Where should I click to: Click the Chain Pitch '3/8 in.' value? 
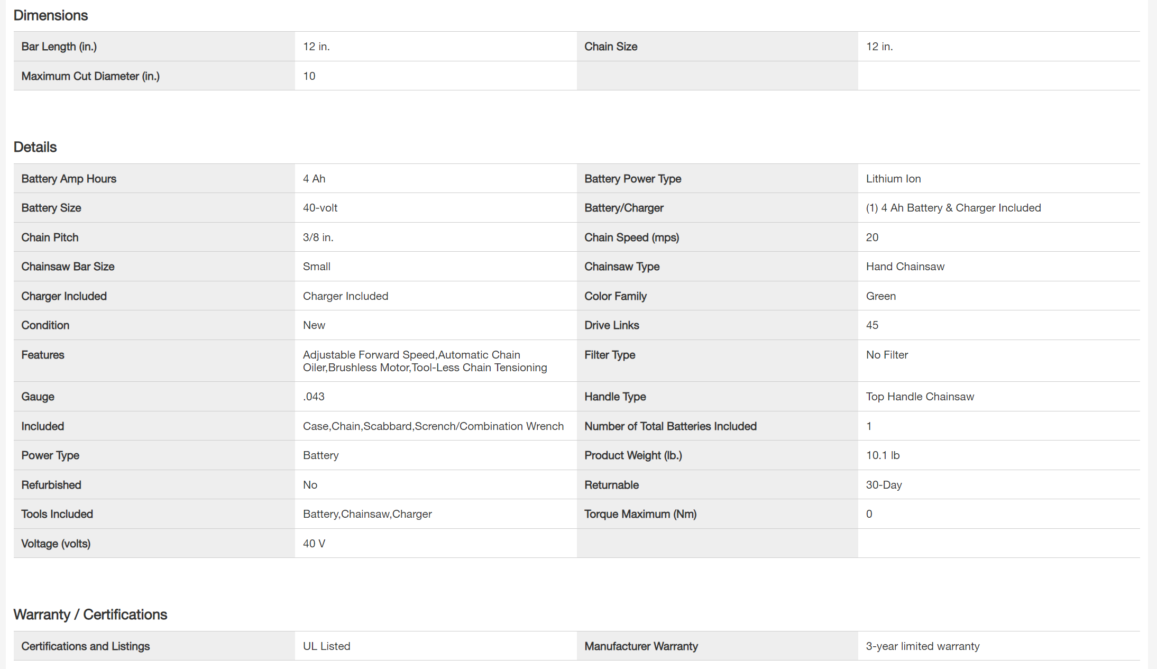point(318,237)
